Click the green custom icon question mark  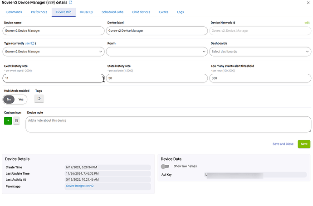[x=8, y=120]
